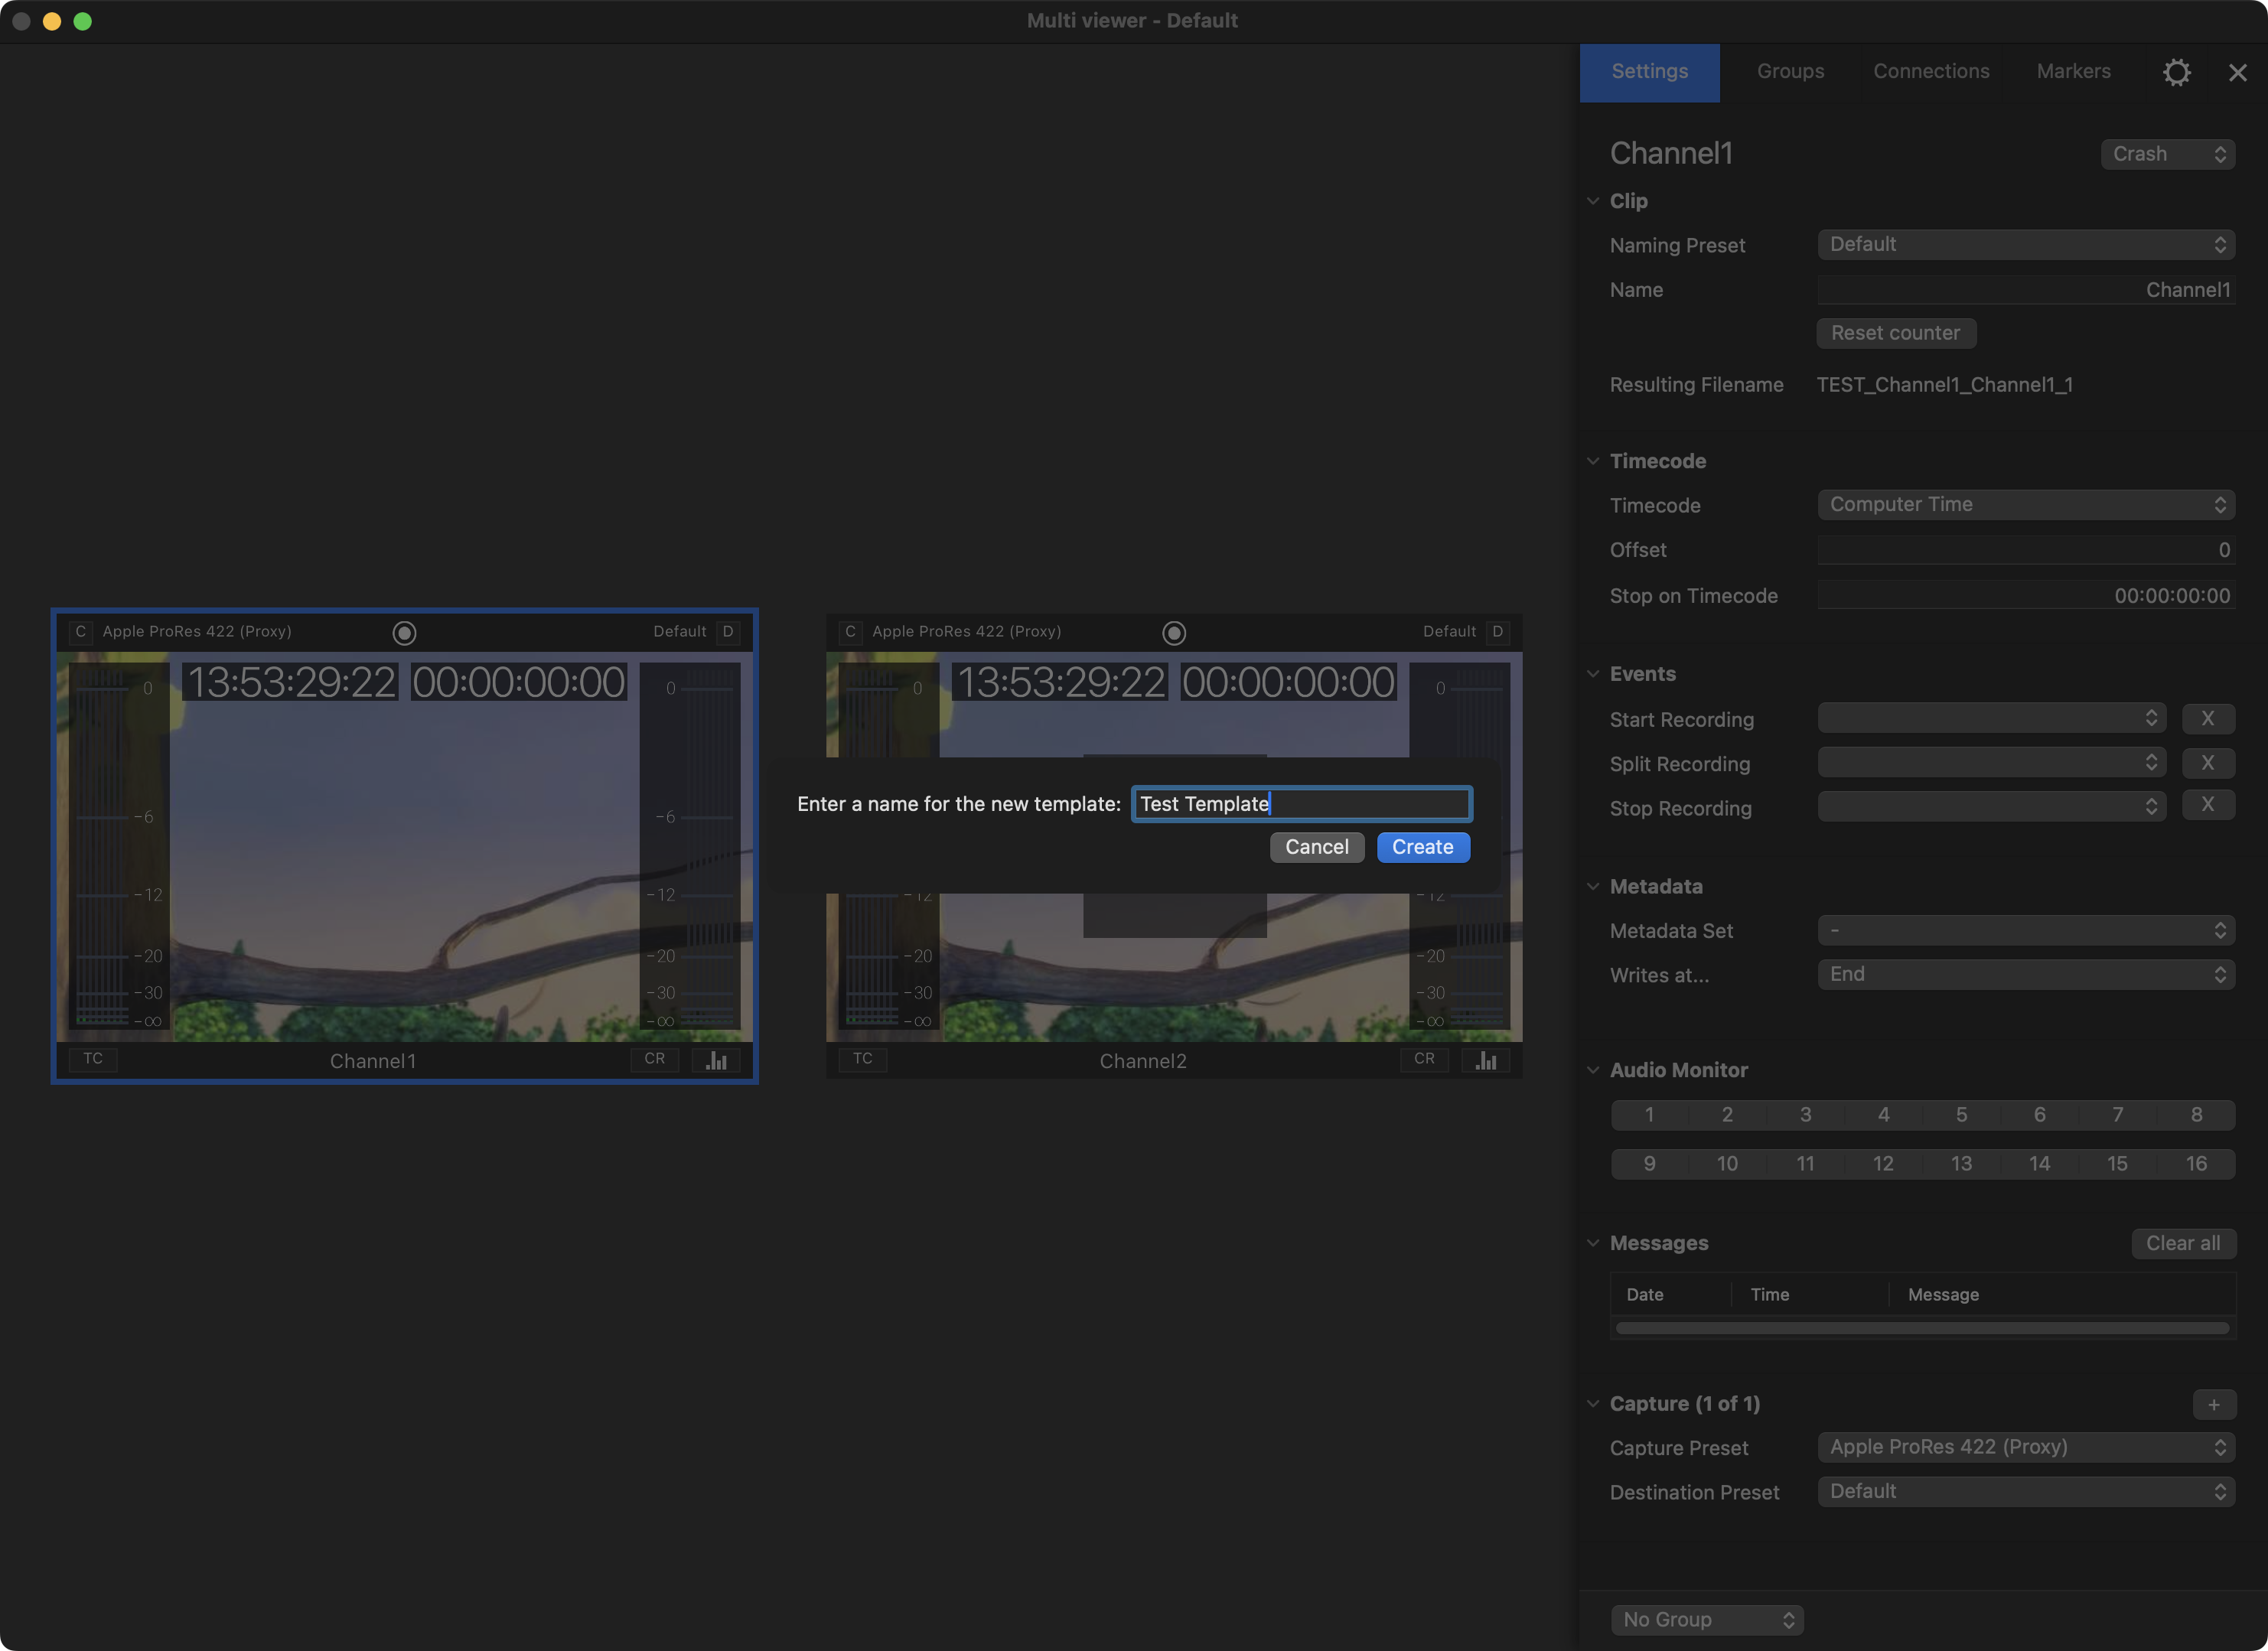
Task: Switch to the Groups tab
Action: point(1790,72)
